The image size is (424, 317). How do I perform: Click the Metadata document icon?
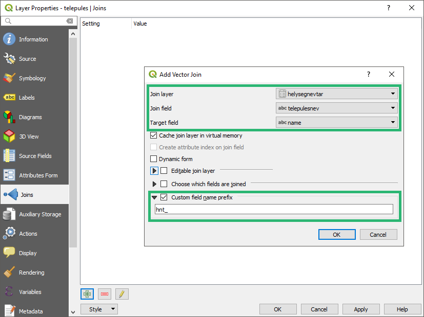[9, 311]
